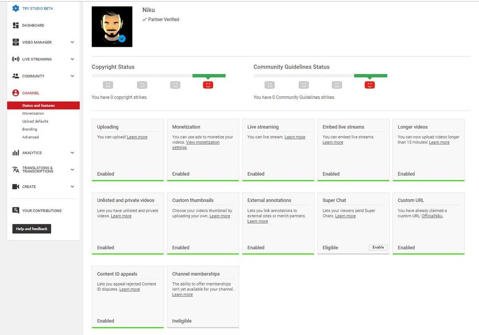
Task: Click 'You have 0 Community Guidelines strikes.' text
Action: [294, 97]
